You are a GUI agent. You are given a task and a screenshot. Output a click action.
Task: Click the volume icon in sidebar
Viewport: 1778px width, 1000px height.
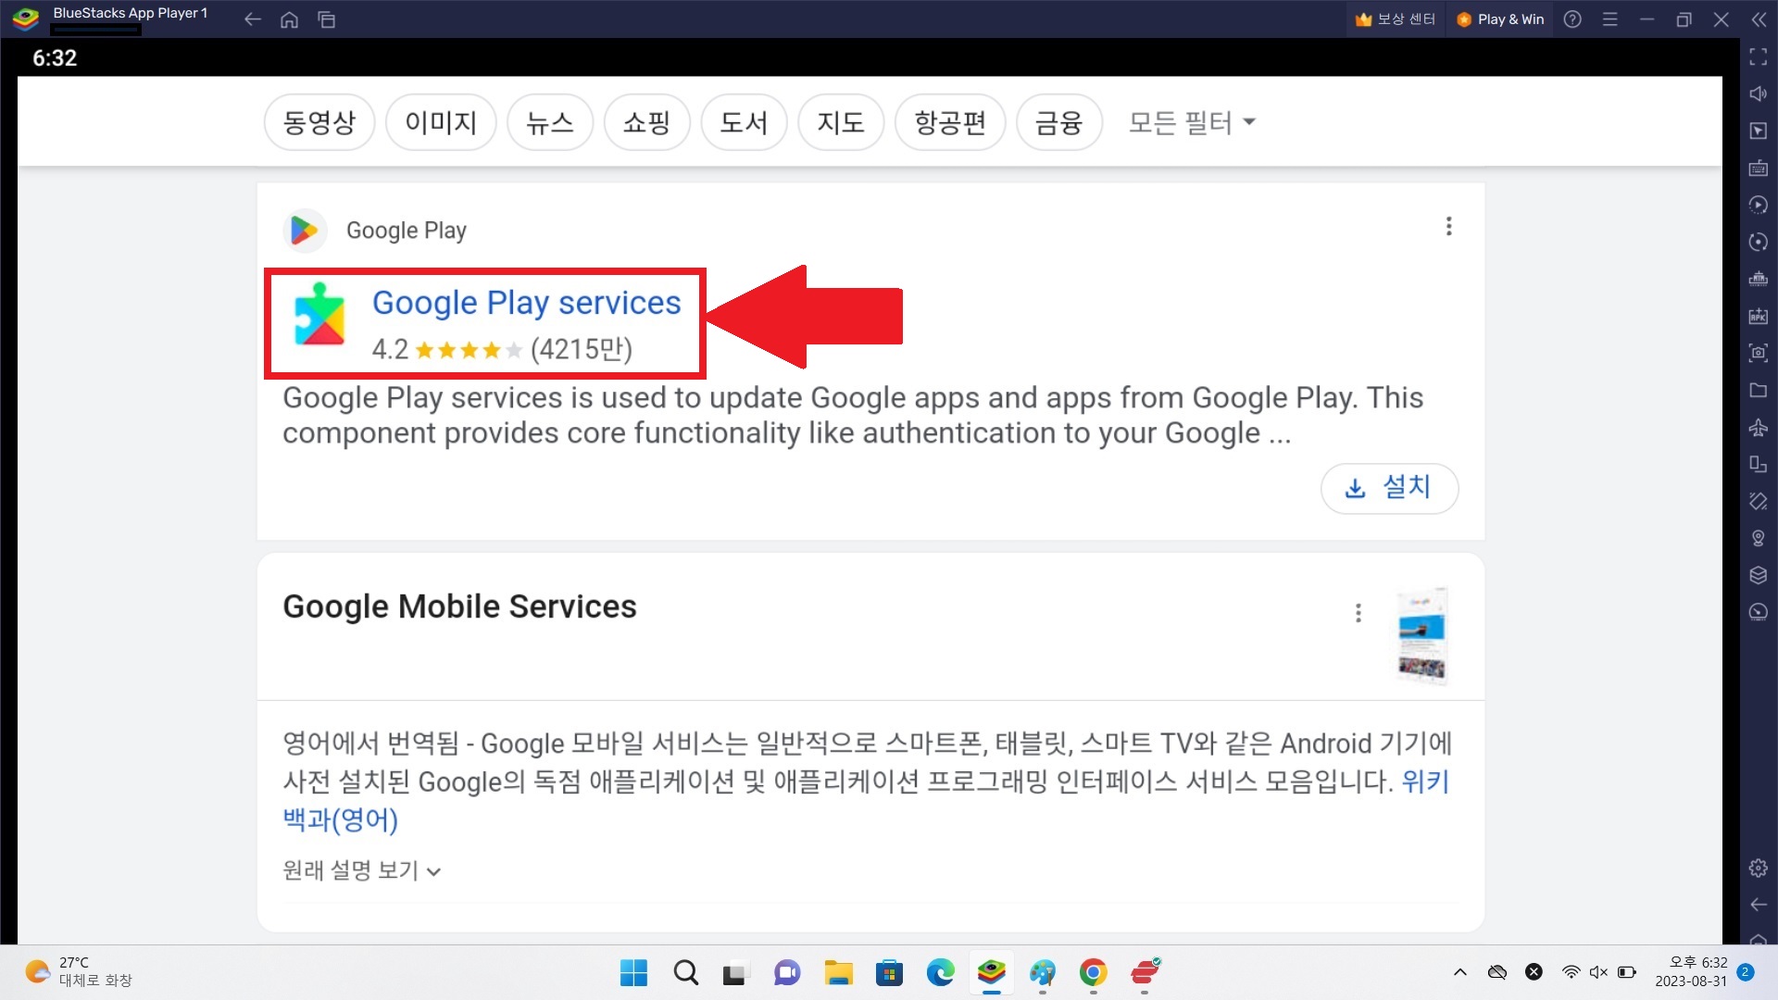pyautogui.click(x=1759, y=94)
